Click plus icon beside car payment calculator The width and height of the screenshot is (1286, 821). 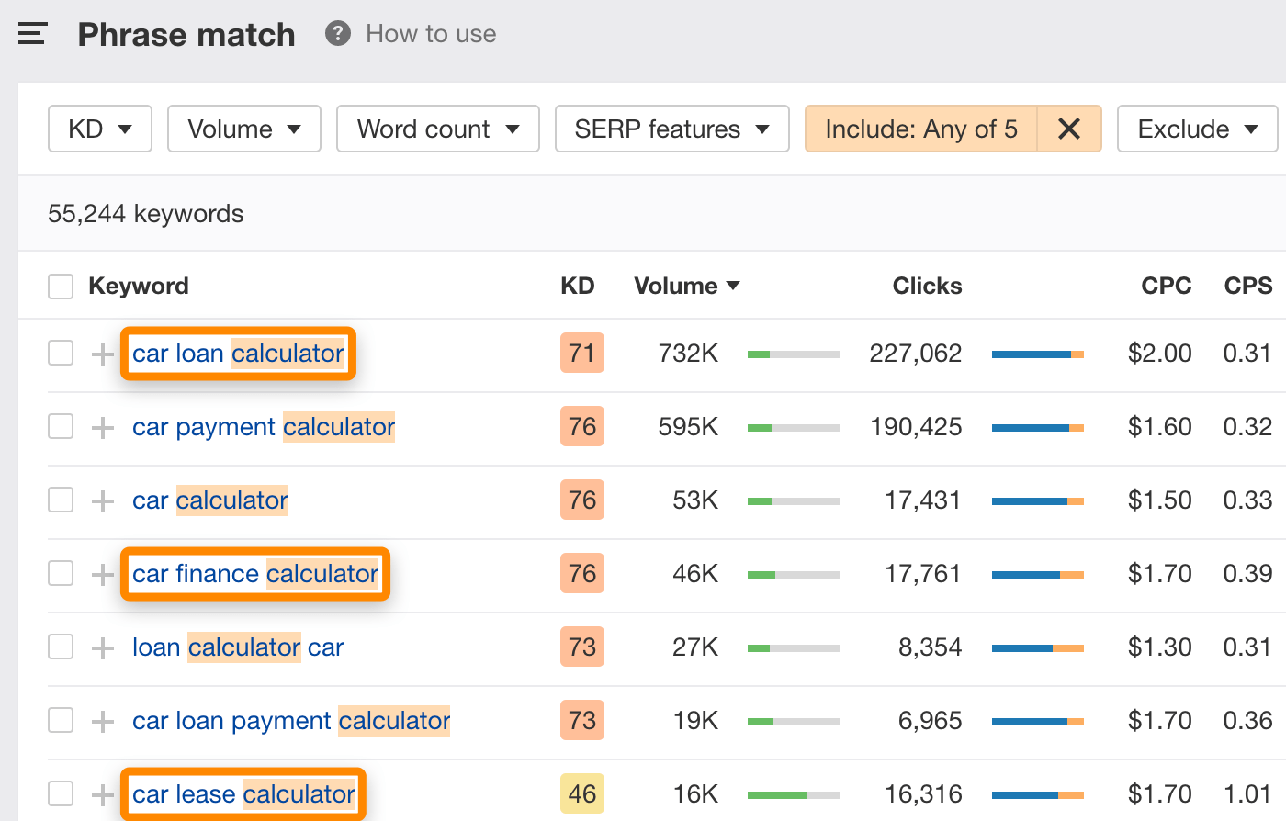click(x=103, y=427)
